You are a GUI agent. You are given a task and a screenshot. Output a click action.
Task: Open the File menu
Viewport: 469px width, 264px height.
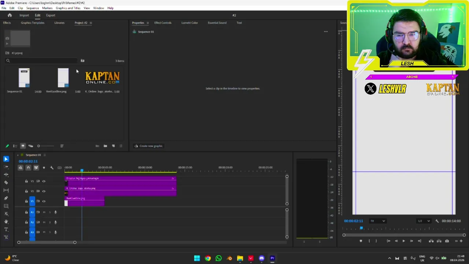(4, 8)
